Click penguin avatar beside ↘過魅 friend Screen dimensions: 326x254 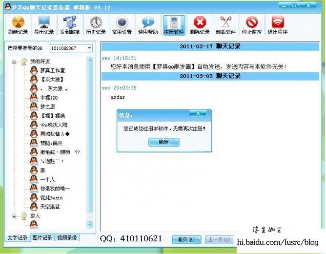pyautogui.click(x=34, y=161)
